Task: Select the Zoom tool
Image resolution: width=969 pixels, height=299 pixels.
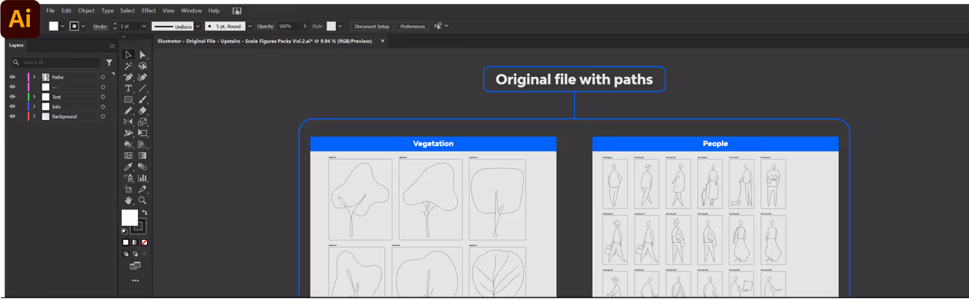Action: (x=142, y=200)
